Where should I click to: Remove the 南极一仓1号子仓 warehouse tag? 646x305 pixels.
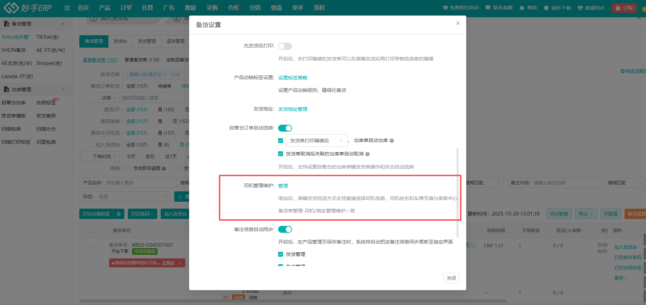[x=165, y=74]
